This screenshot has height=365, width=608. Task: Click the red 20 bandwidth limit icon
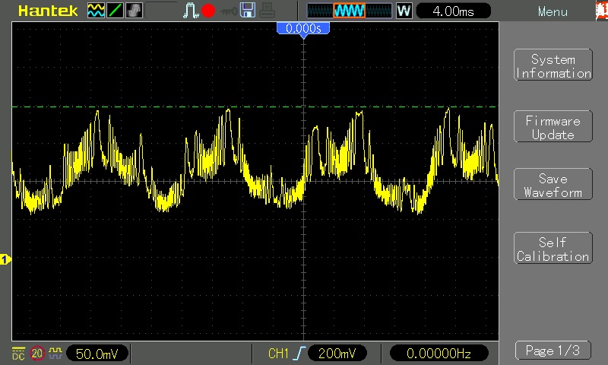coord(37,354)
